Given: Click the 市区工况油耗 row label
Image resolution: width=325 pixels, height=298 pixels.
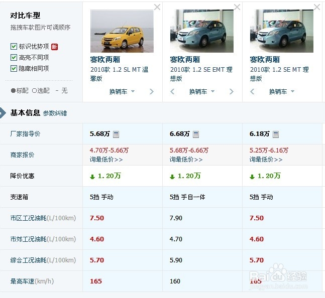Looking at the screenshot, I should (x=43, y=218).
